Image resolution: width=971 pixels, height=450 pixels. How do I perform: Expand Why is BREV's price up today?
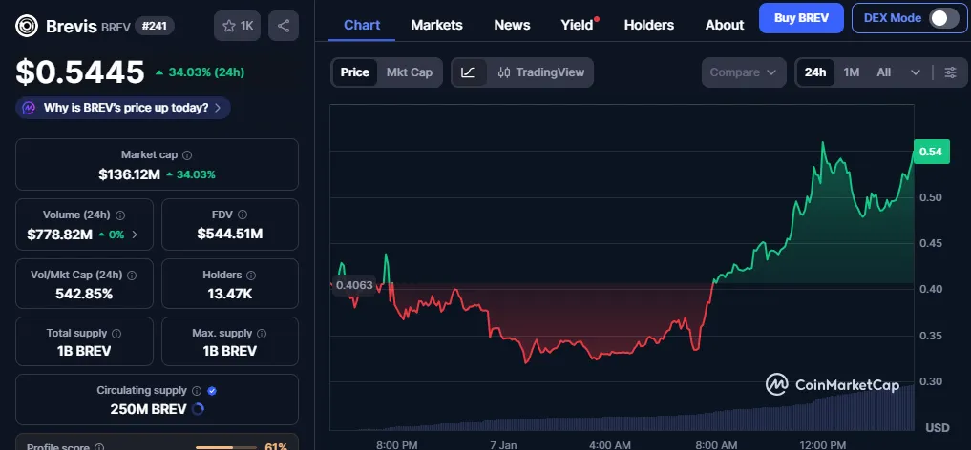point(123,108)
